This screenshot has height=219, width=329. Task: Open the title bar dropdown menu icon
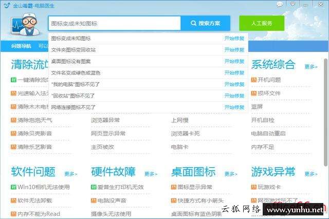coord(293,4)
